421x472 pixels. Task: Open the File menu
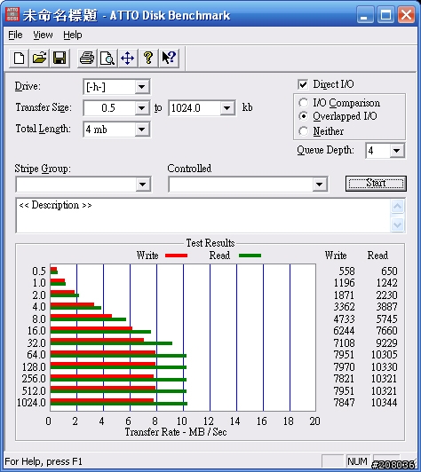coord(15,35)
